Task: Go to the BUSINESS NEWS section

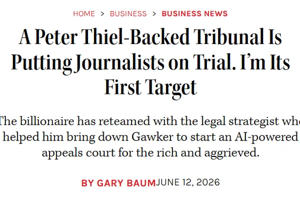Action: (194, 14)
